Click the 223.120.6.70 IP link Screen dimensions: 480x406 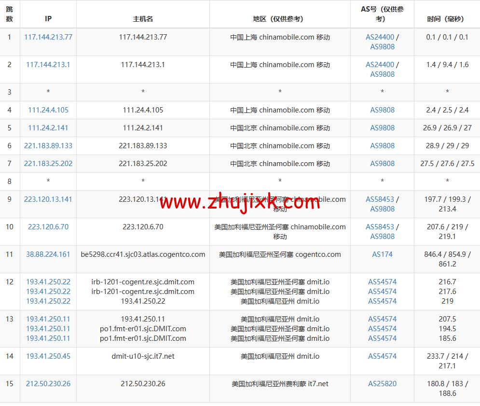(x=48, y=226)
